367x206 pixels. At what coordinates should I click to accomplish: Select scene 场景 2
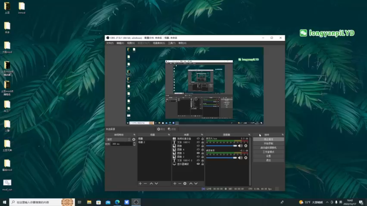[x=154, y=142]
